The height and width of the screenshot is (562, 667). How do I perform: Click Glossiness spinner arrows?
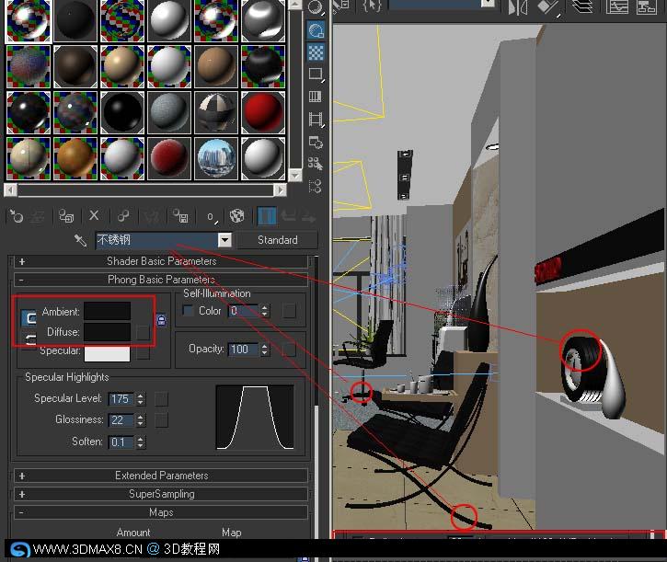(141, 420)
